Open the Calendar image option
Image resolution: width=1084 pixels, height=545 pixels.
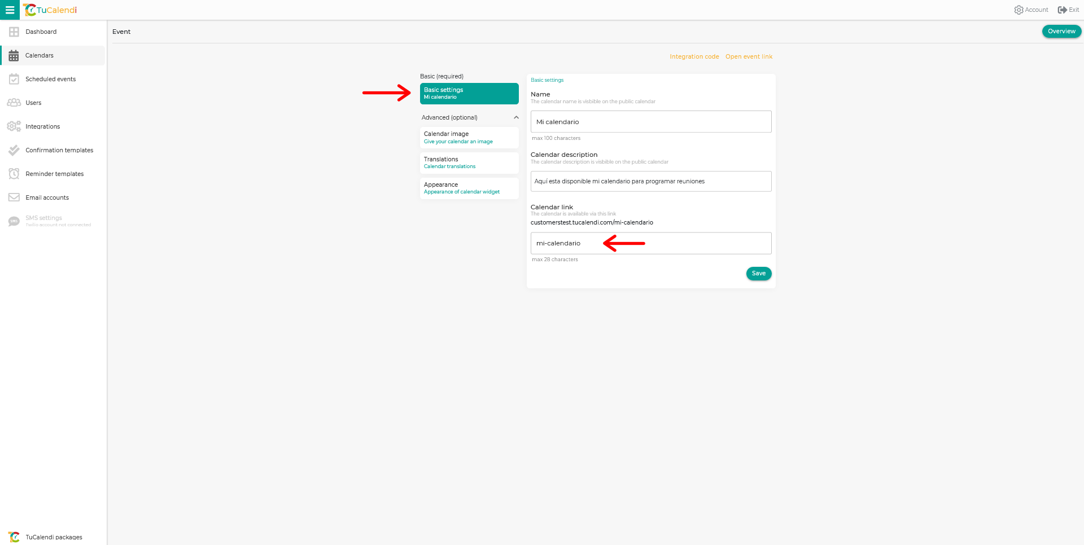(x=469, y=137)
